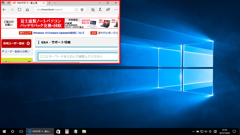Open Web Note pen tool
The width and height of the screenshot is (240, 135).
[x=100, y=10]
